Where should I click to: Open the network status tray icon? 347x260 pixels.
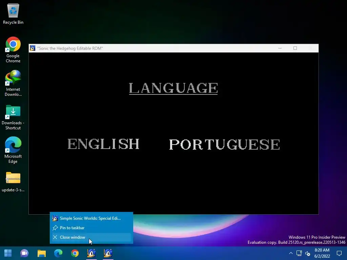coord(299,253)
